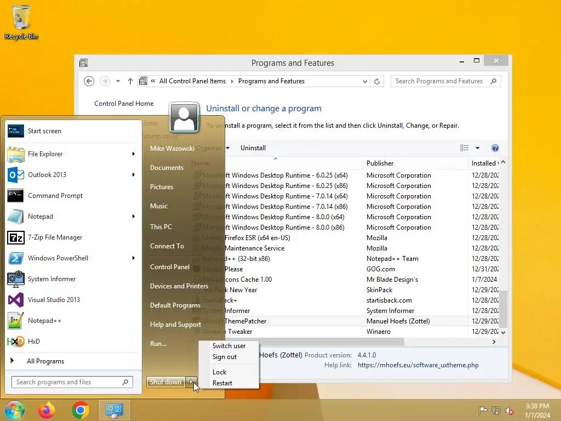Open Chrome from the taskbar
This screenshot has width=561, height=421.
(80, 410)
